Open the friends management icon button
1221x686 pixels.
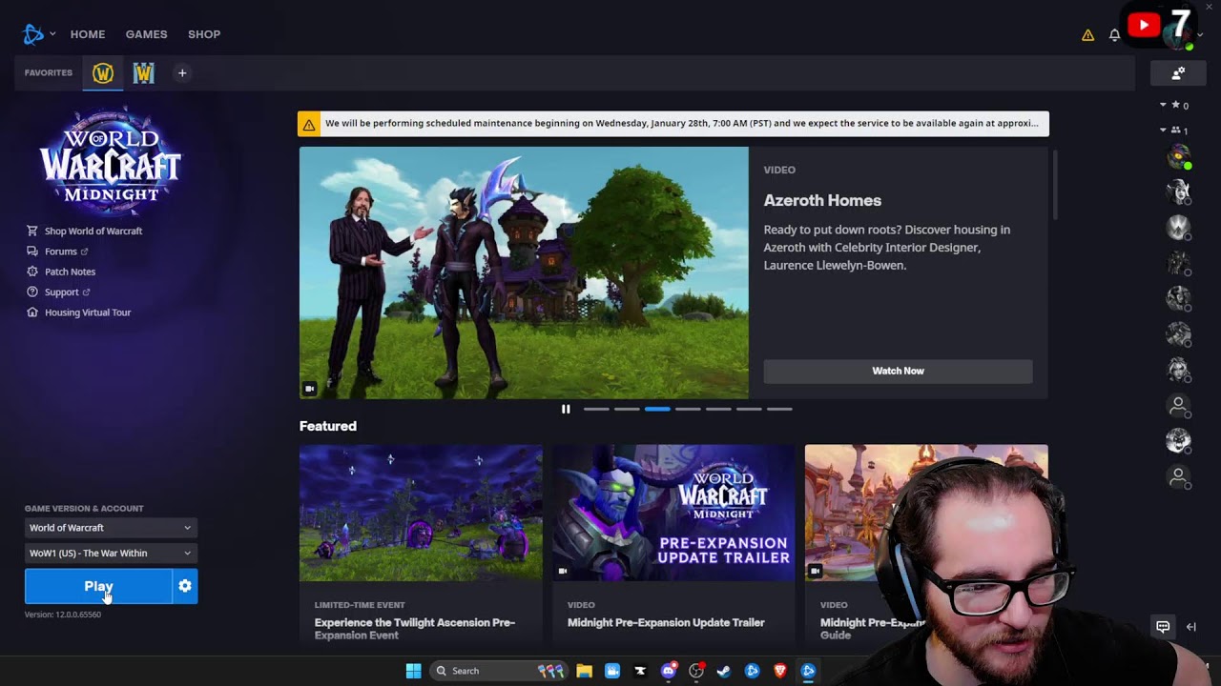point(1178,72)
